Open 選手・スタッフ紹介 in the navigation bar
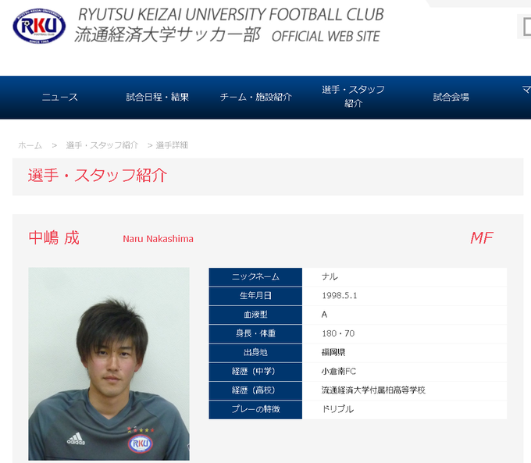The height and width of the screenshot is (463, 531). point(353,97)
